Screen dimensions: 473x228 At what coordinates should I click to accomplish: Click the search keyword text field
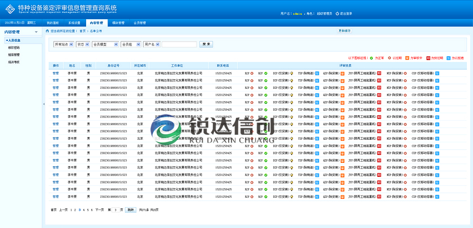179,44
